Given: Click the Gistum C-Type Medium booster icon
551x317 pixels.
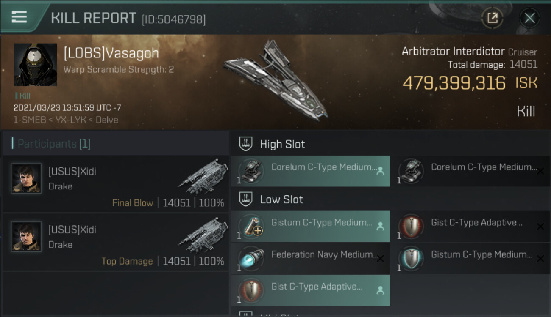Looking at the screenshot, I should (x=252, y=226).
